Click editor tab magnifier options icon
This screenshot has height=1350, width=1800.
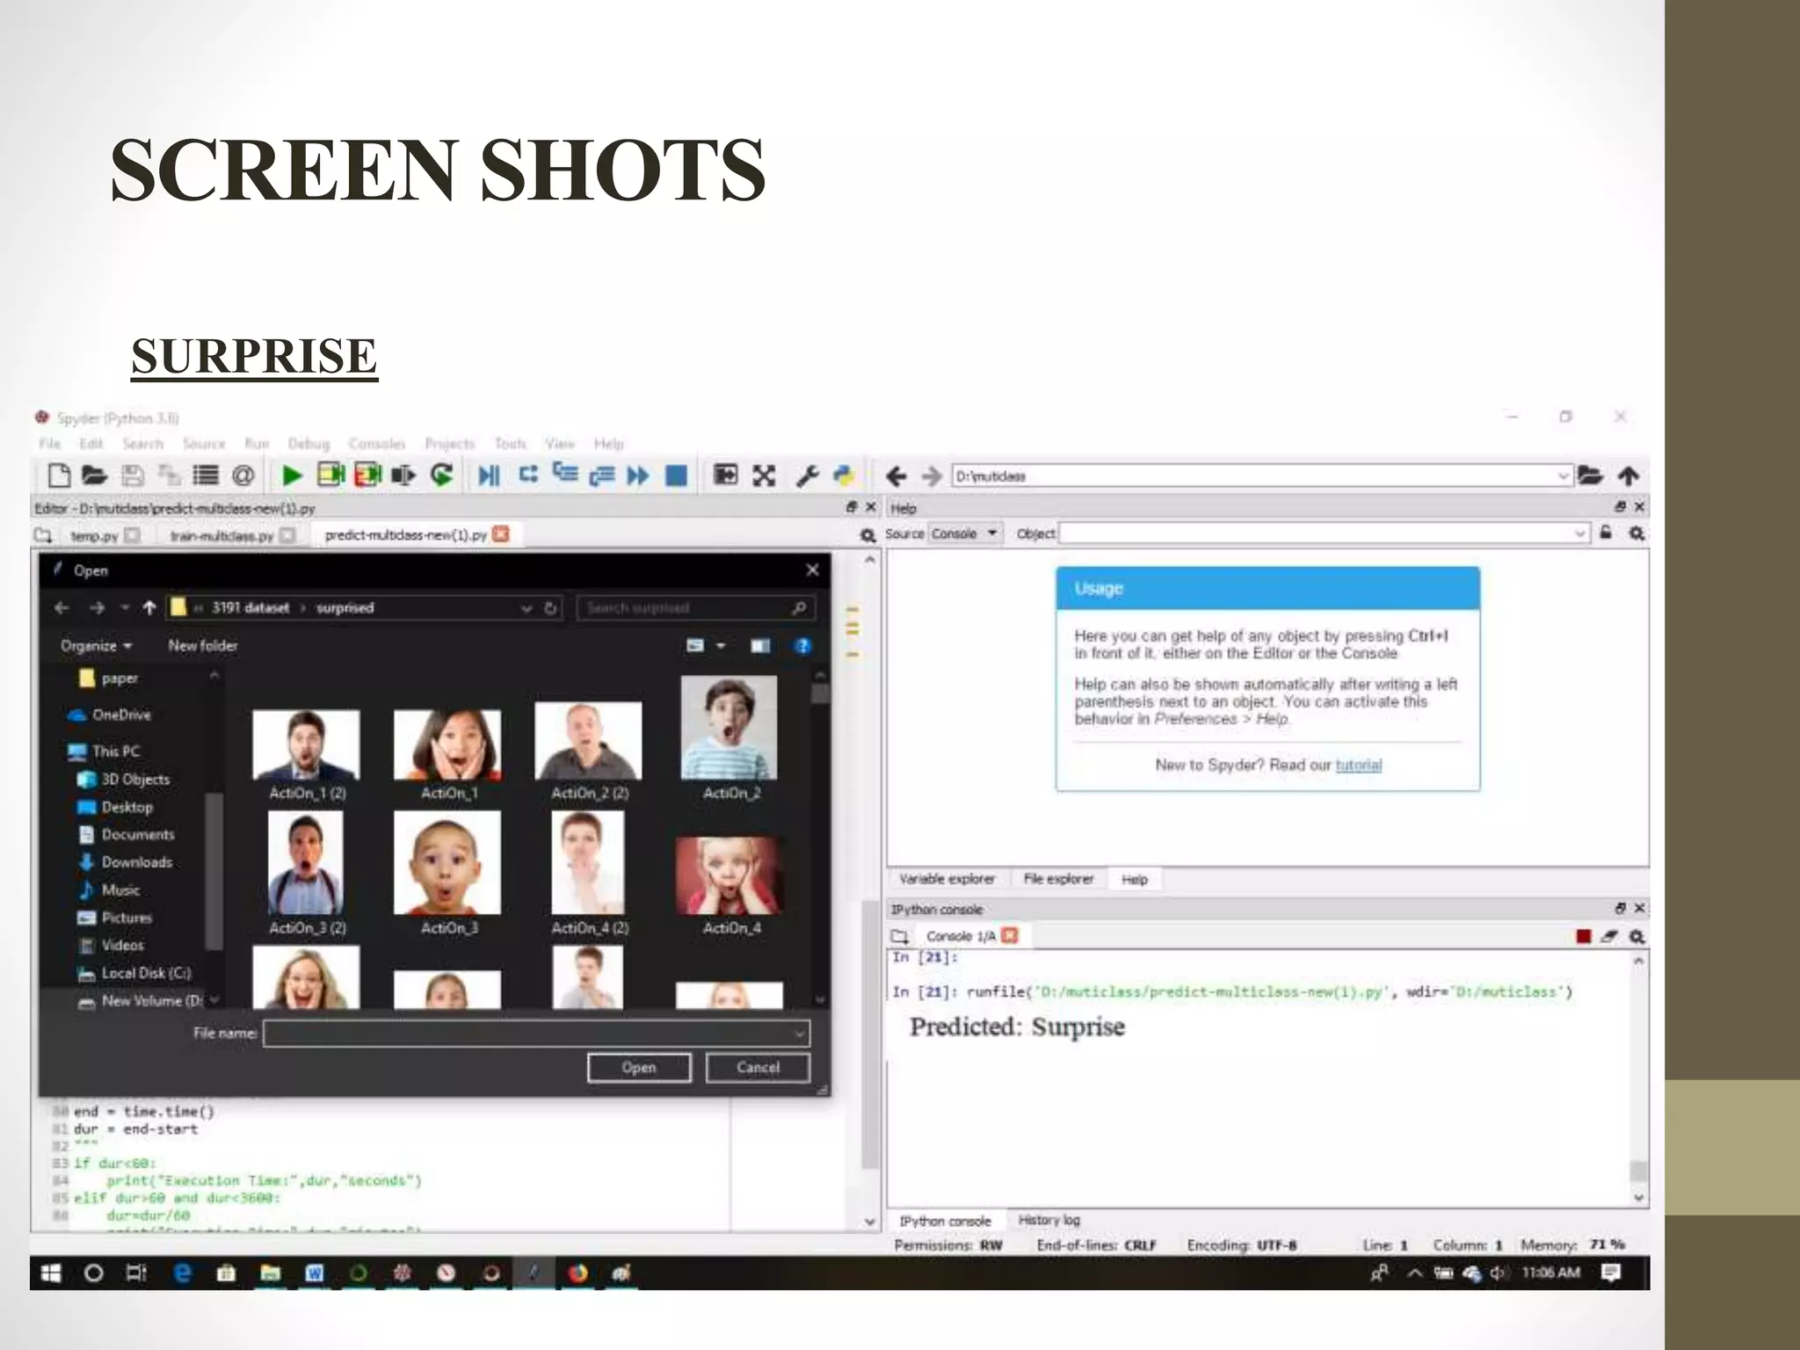(867, 535)
